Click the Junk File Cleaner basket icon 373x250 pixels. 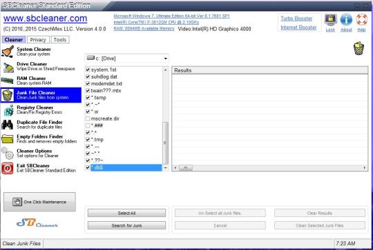coord(8,95)
